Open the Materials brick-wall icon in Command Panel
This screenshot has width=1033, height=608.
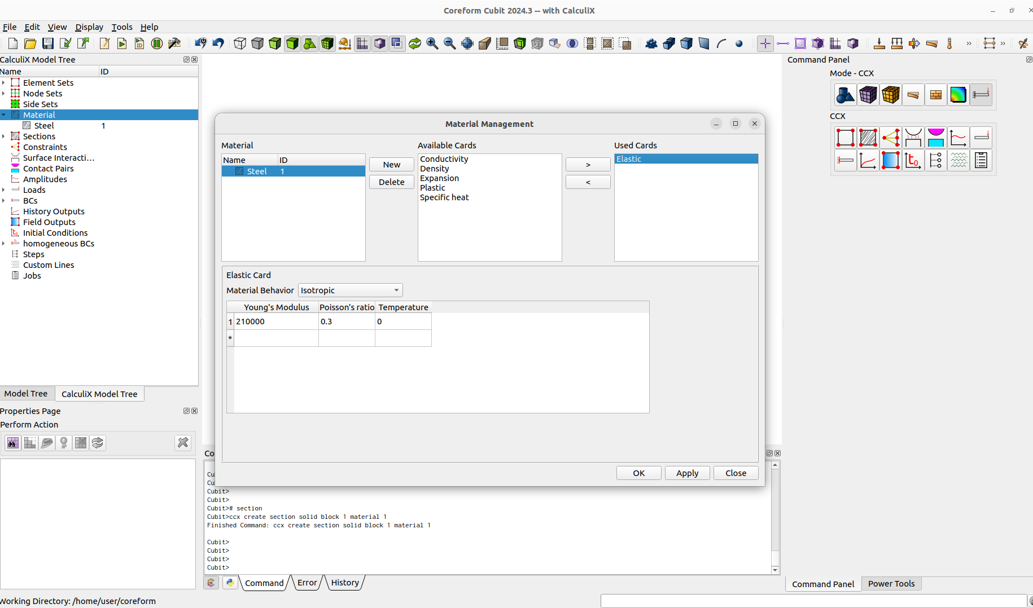click(935, 95)
